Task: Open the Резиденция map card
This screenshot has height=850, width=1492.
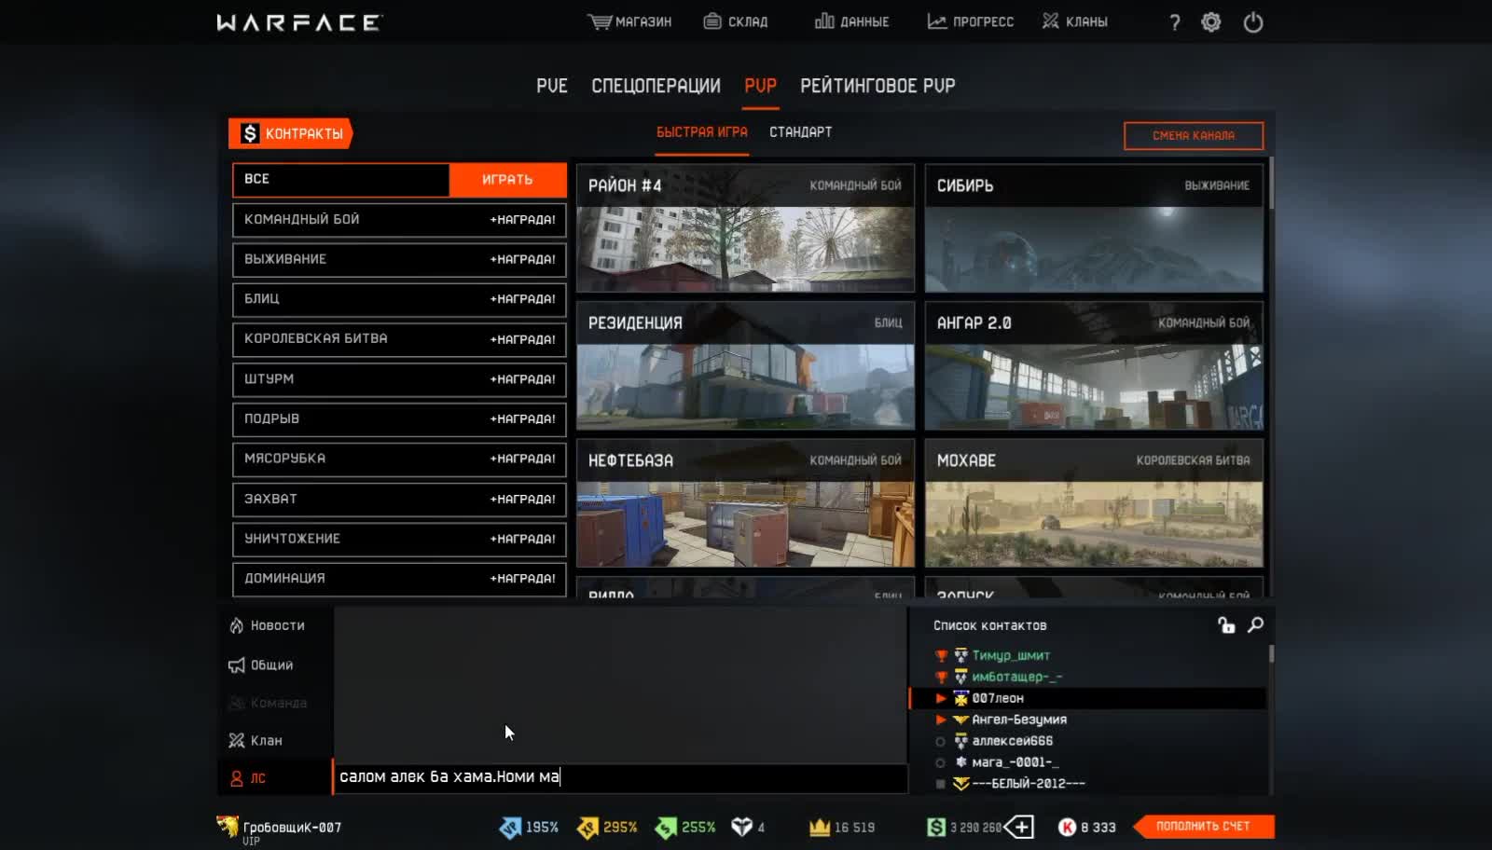Action: pos(745,365)
